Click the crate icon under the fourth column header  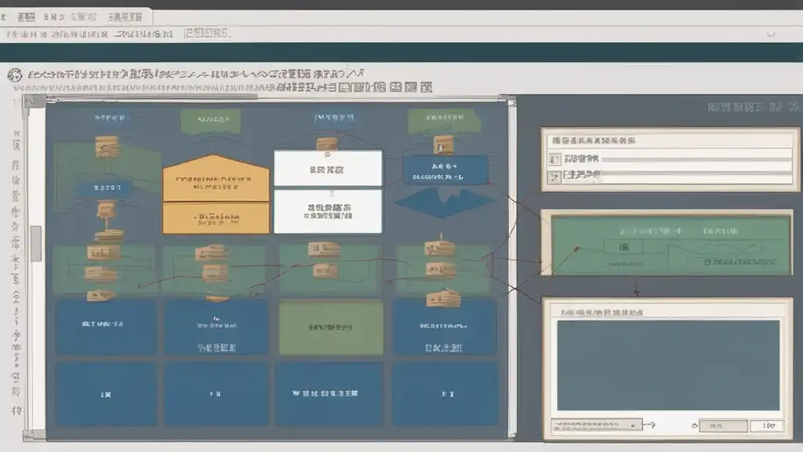point(443,145)
